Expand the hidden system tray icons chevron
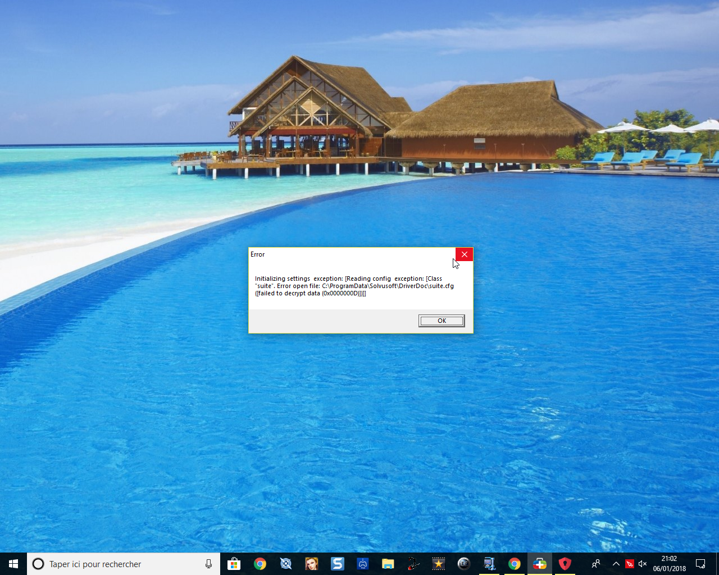 (x=616, y=564)
